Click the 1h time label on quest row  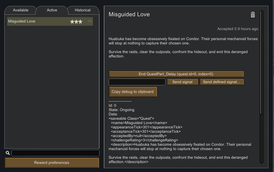tap(90, 21)
